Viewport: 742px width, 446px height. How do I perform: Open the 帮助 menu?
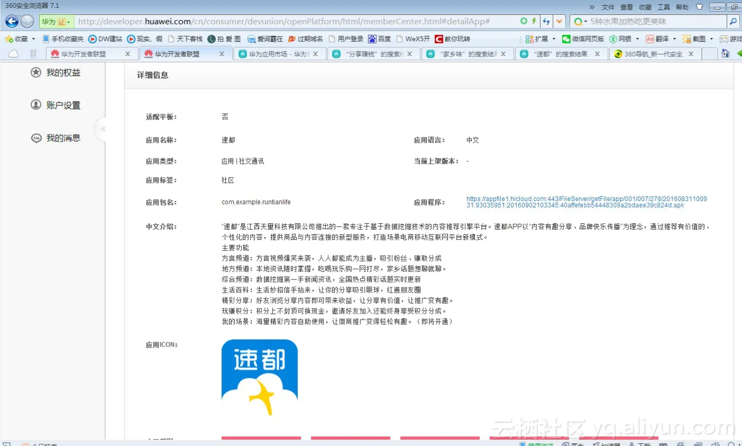pos(682,7)
